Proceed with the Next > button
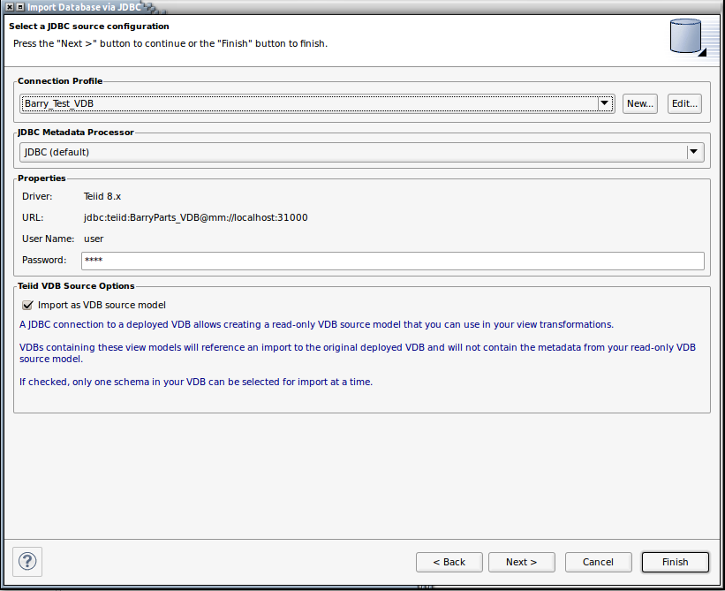The height and width of the screenshot is (591, 725). [x=522, y=562]
